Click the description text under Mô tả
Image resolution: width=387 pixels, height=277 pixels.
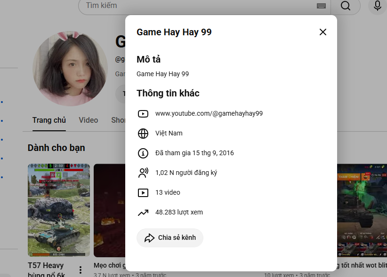pyautogui.click(x=162, y=74)
